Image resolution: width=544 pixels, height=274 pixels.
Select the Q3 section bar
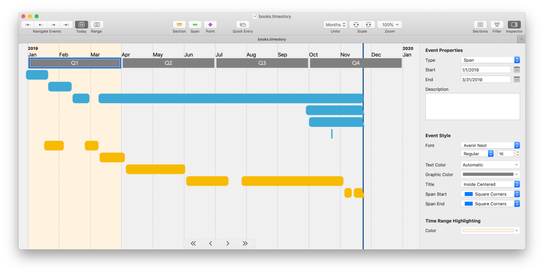[x=262, y=63]
